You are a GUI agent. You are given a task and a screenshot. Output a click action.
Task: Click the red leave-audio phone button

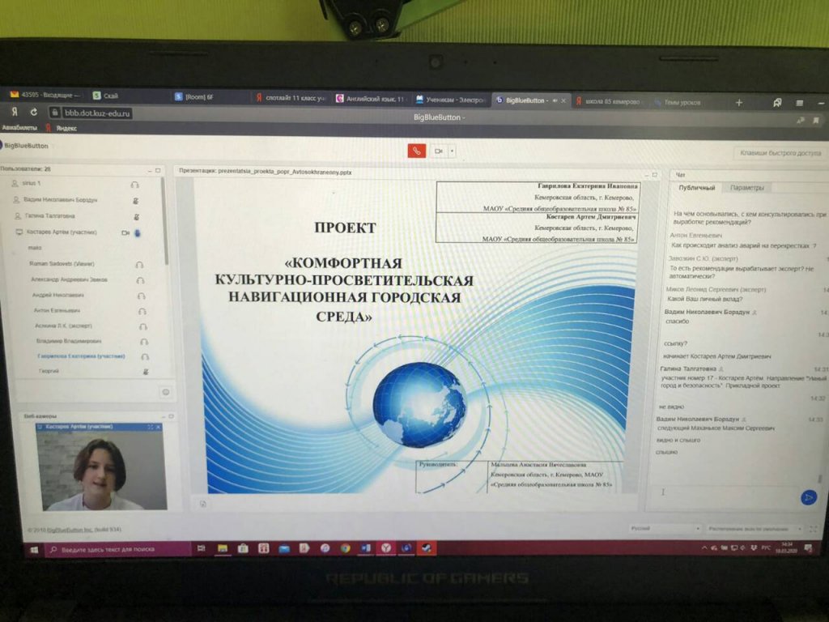(x=416, y=151)
